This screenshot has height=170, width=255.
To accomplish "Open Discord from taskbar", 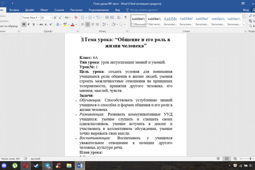I will pyautogui.click(x=4, y=166).
